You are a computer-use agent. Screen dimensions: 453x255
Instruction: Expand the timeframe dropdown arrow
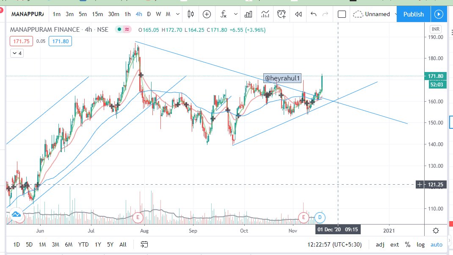(178, 14)
